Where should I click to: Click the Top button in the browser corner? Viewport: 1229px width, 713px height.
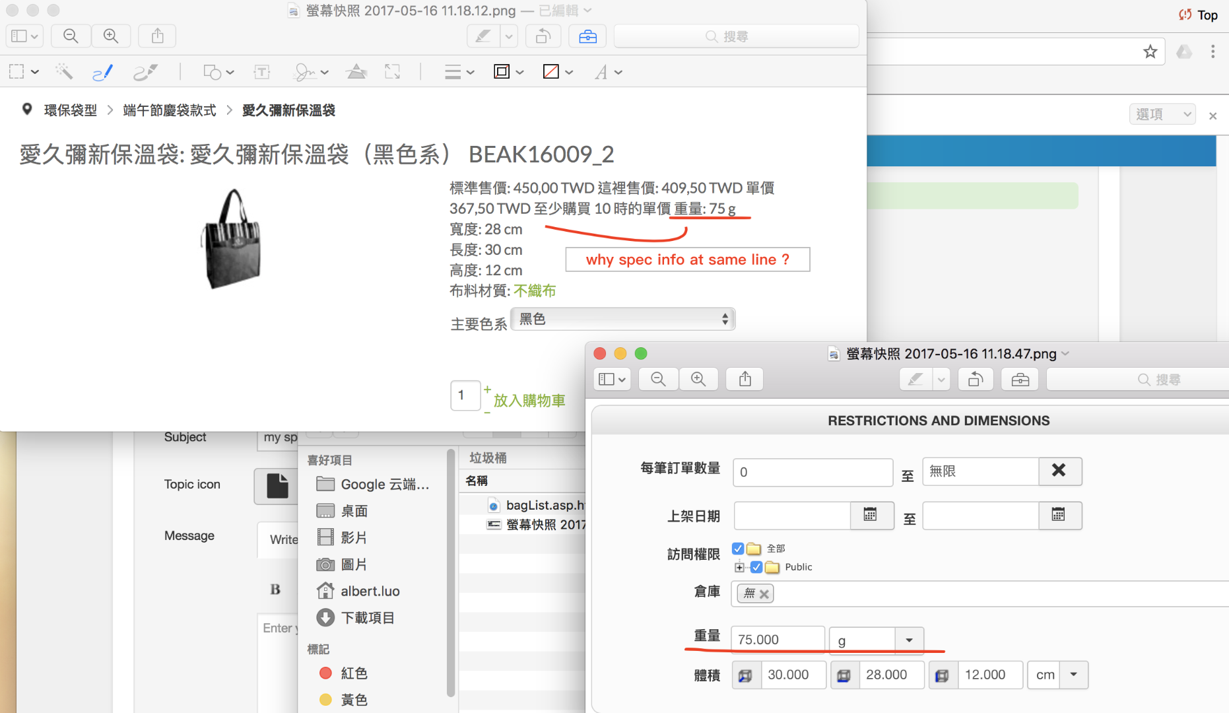point(1199,15)
